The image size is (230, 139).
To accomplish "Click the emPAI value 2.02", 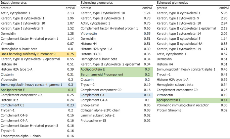I will (224, 34).
